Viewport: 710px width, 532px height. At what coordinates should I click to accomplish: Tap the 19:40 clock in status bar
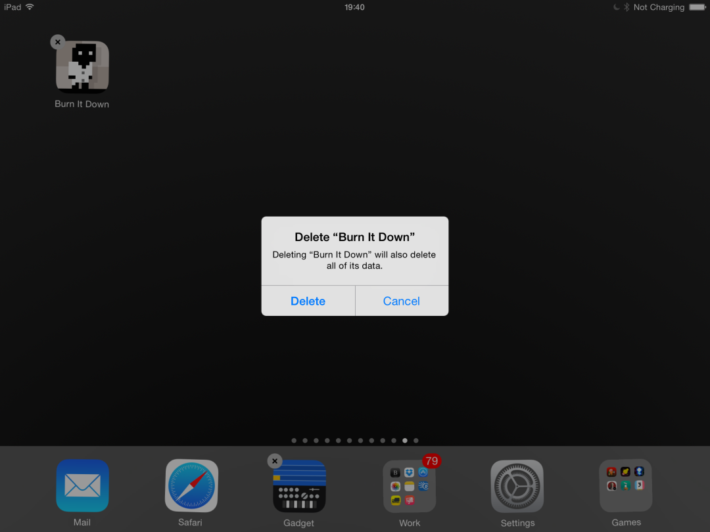point(354,7)
